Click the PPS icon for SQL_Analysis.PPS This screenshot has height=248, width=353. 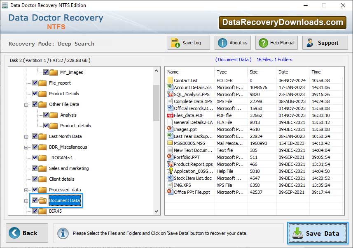click(170, 94)
